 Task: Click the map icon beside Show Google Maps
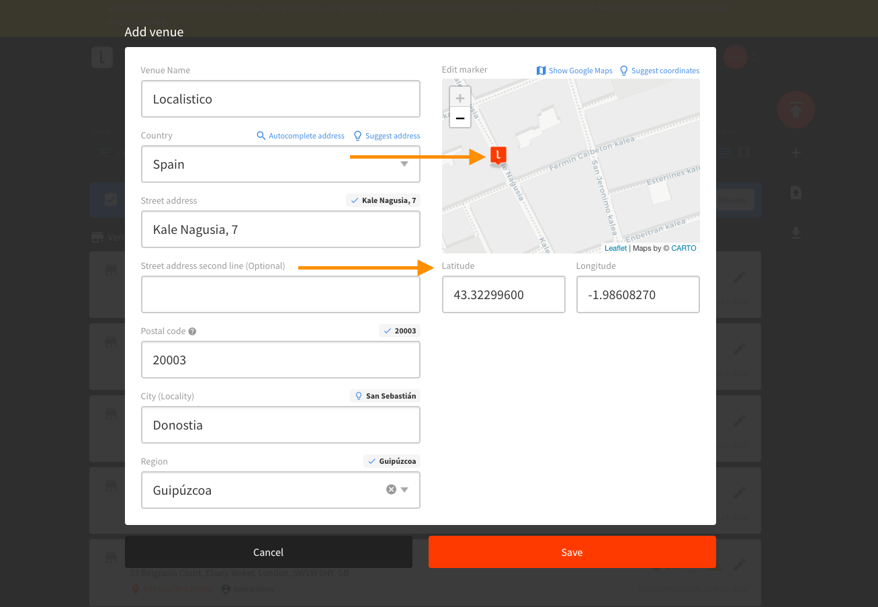(541, 71)
